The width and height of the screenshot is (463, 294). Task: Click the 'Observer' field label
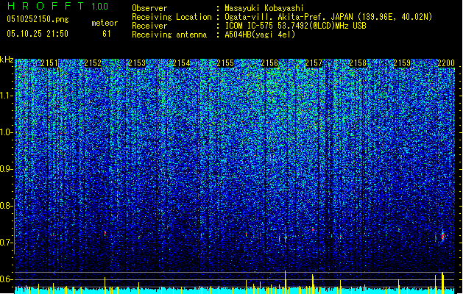click(x=149, y=8)
